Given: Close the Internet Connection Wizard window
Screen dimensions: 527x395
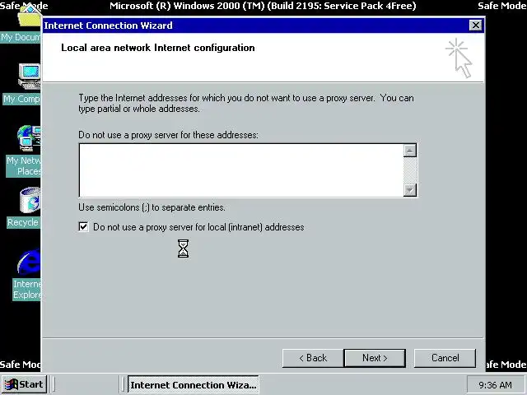Looking at the screenshot, I should [475, 26].
